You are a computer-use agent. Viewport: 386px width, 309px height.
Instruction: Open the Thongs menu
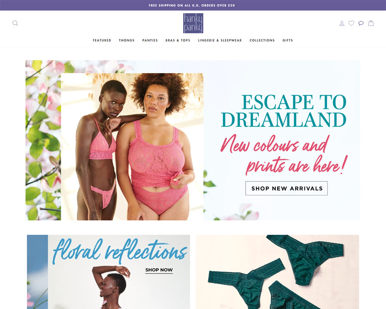click(x=127, y=41)
